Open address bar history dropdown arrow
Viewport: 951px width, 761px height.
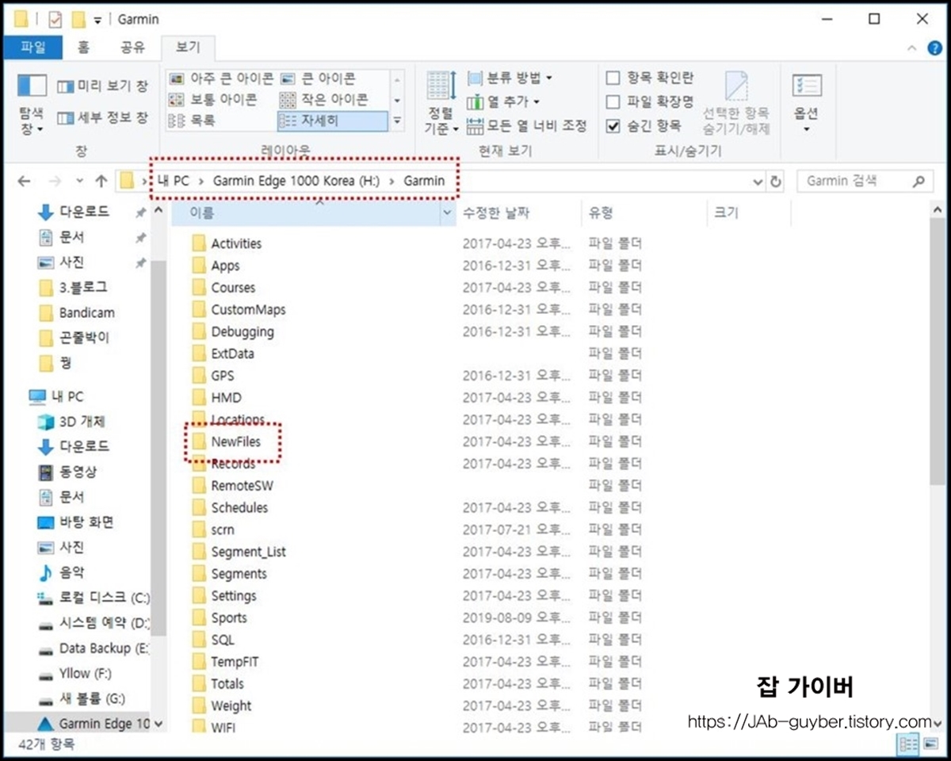pos(758,182)
